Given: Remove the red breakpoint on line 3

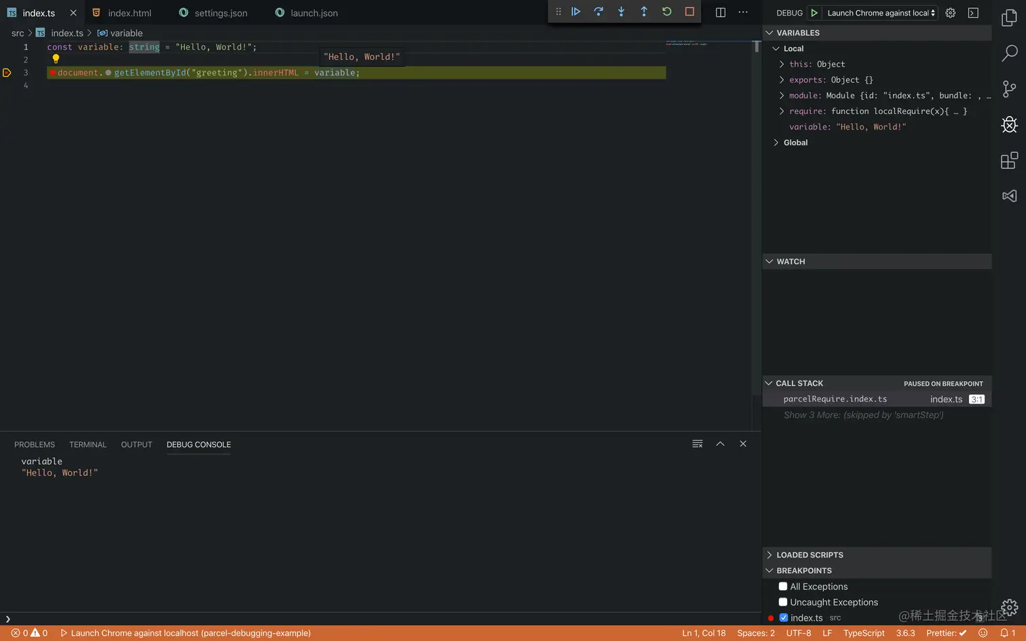Looking at the screenshot, I should coord(52,73).
